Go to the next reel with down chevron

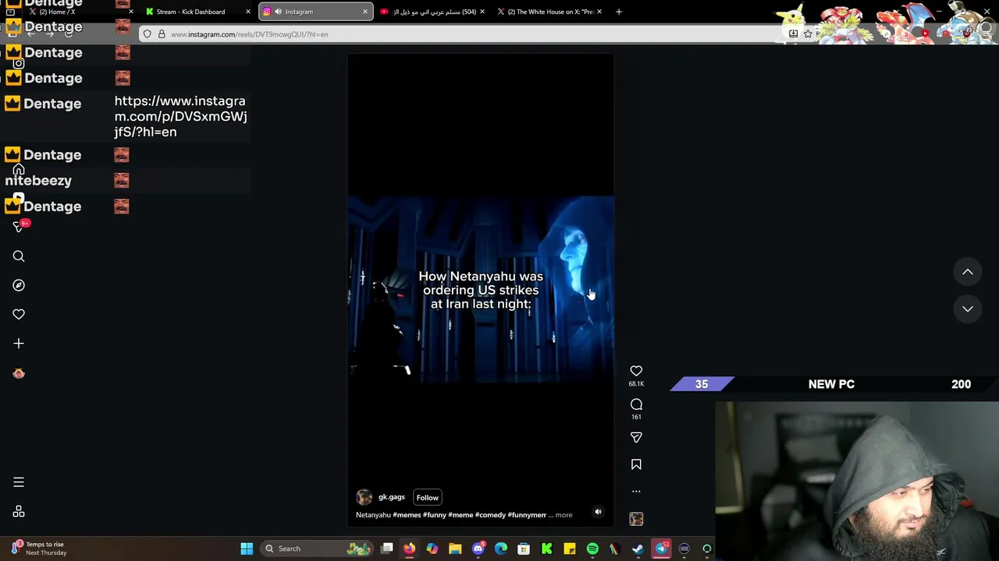point(968,309)
